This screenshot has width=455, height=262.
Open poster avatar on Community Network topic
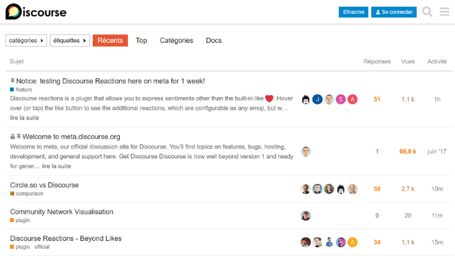pyautogui.click(x=306, y=216)
